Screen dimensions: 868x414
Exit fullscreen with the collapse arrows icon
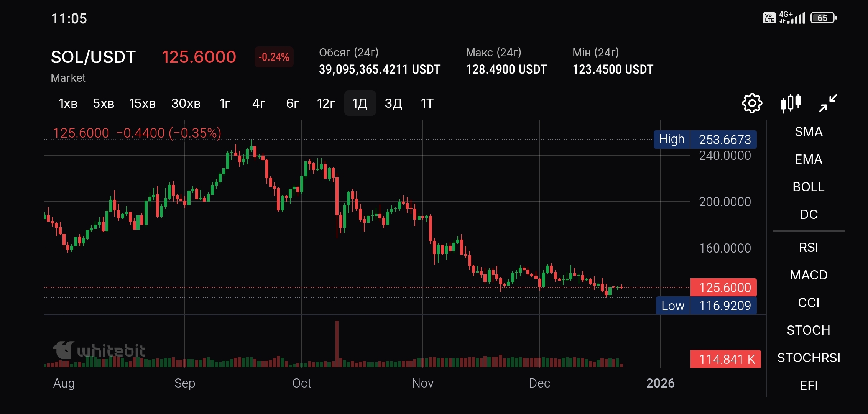pyautogui.click(x=828, y=103)
